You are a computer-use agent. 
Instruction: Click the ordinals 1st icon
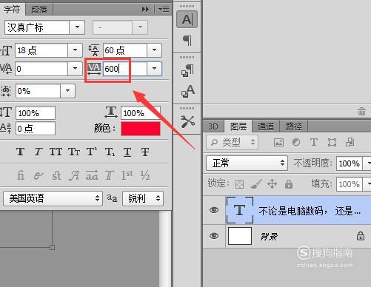pos(127,175)
